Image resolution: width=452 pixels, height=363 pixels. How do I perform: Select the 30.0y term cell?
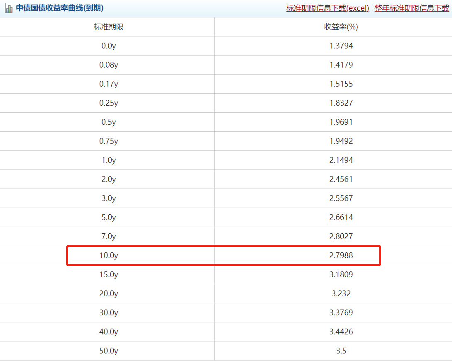point(108,313)
